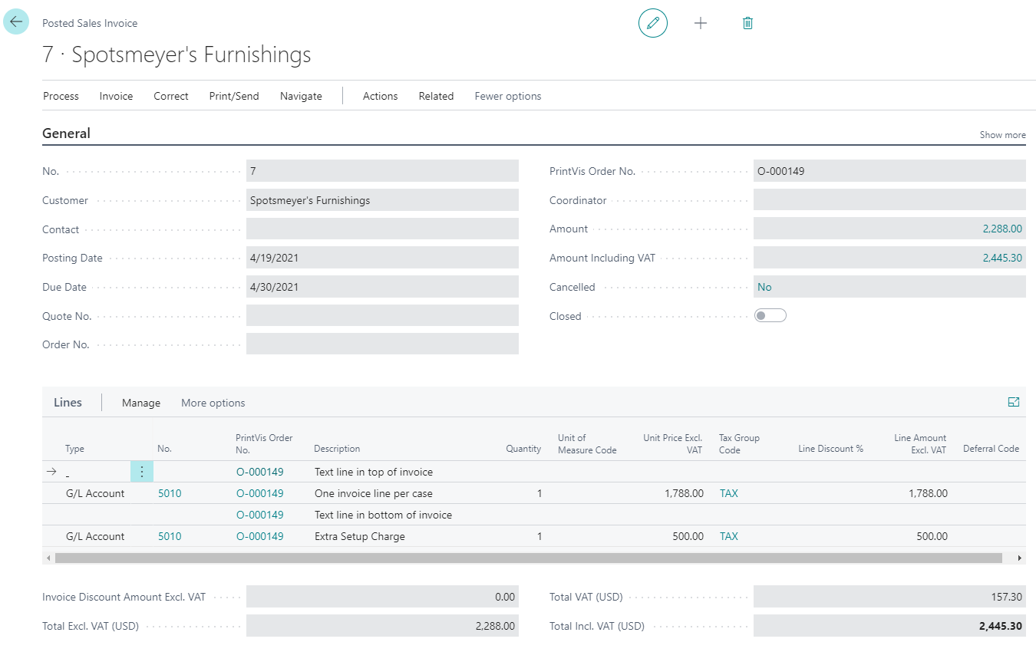Screen dimensions: 1036x652
Task: Click 5010 in Extra Setup Charge row
Action: [x=170, y=536]
